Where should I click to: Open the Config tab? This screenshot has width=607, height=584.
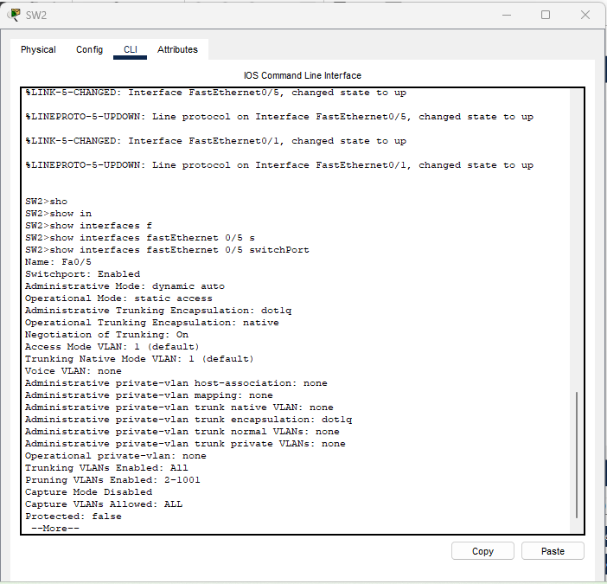pyautogui.click(x=89, y=49)
